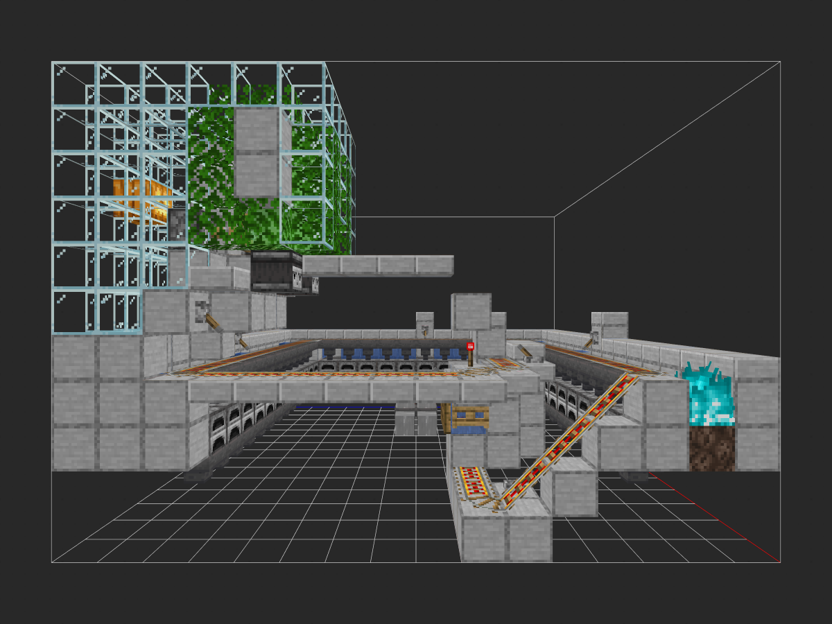
Task: Click the long front powered rail track
Action: [326, 374]
